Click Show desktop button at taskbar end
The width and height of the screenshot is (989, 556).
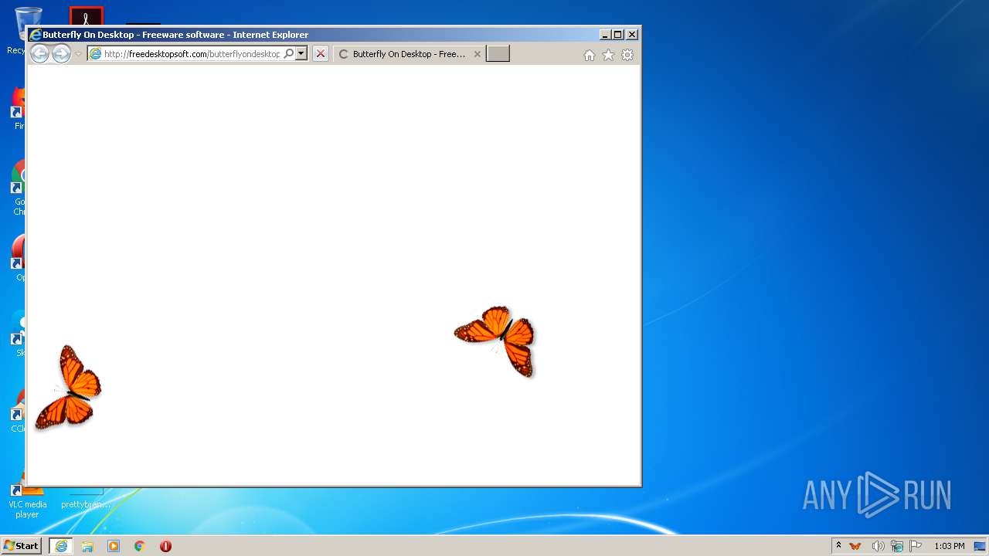[981, 546]
